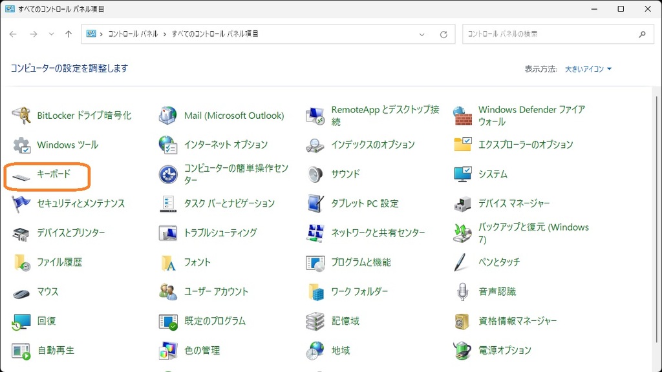Image resolution: width=662 pixels, height=372 pixels.
Task: Open the 電源オプション battery icon
Action: point(462,351)
